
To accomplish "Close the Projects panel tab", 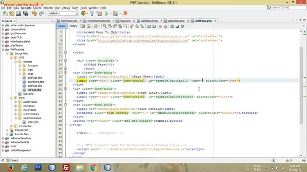I will coord(14,21).
